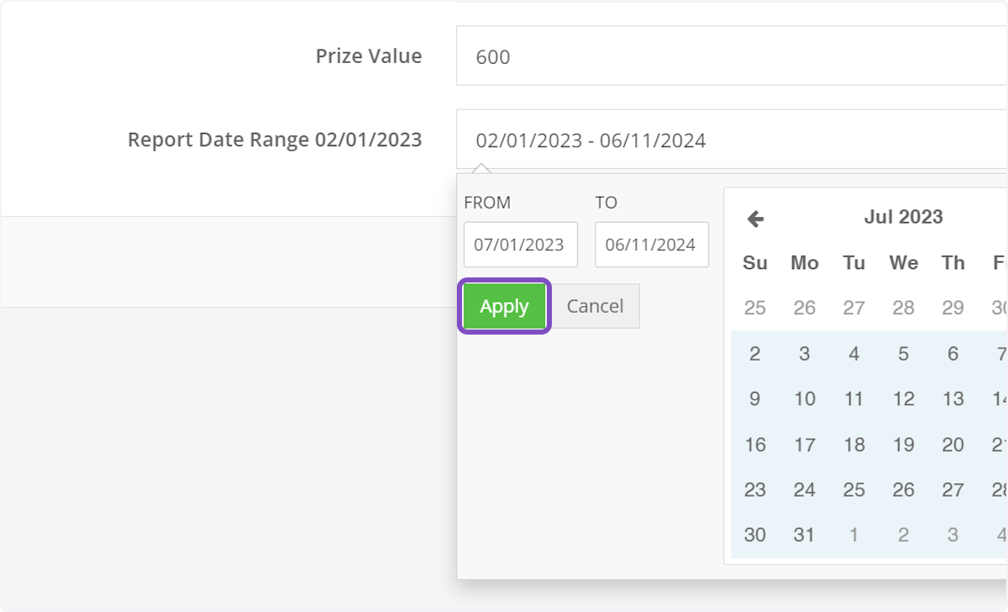
Task: Select July 31 on the calendar
Action: point(804,535)
